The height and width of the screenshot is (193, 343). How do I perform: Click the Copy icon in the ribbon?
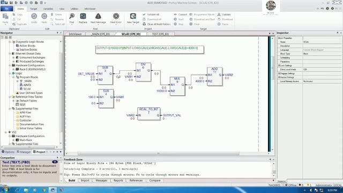point(14,14)
